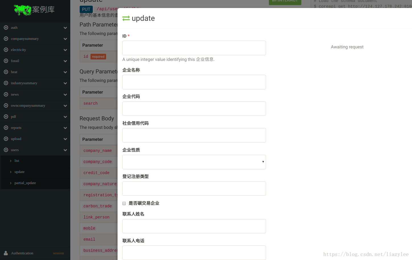Screen dimensions: 412x260
Task: Click the upload circle icon
Action: click(x=6, y=139)
